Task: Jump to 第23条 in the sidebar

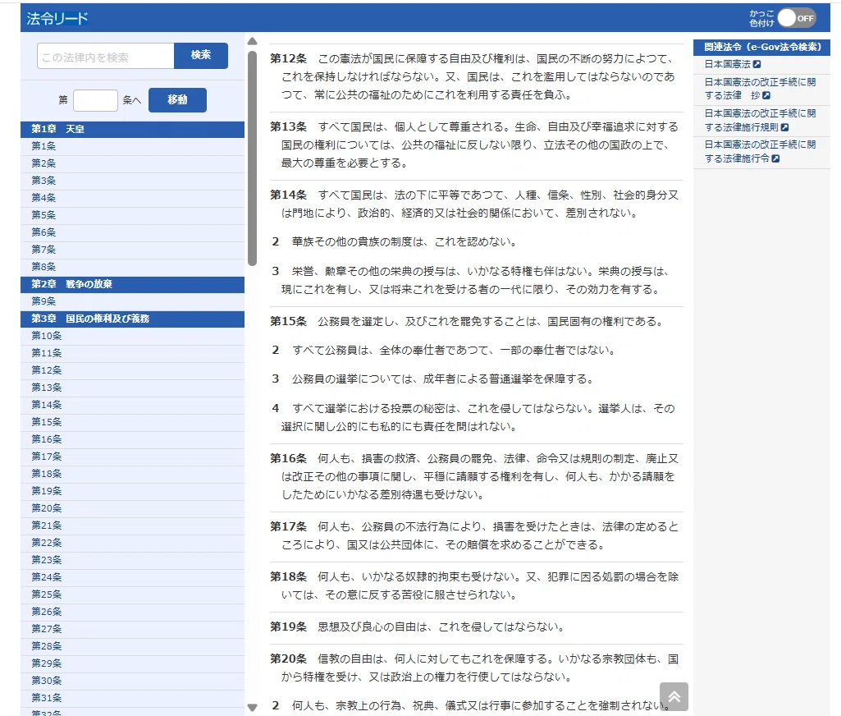Action: click(132, 560)
